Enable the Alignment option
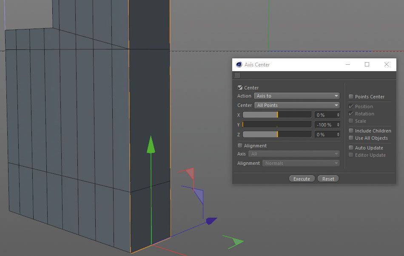Screen dimensions: 404x256 pyautogui.click(x=239, y=145)
